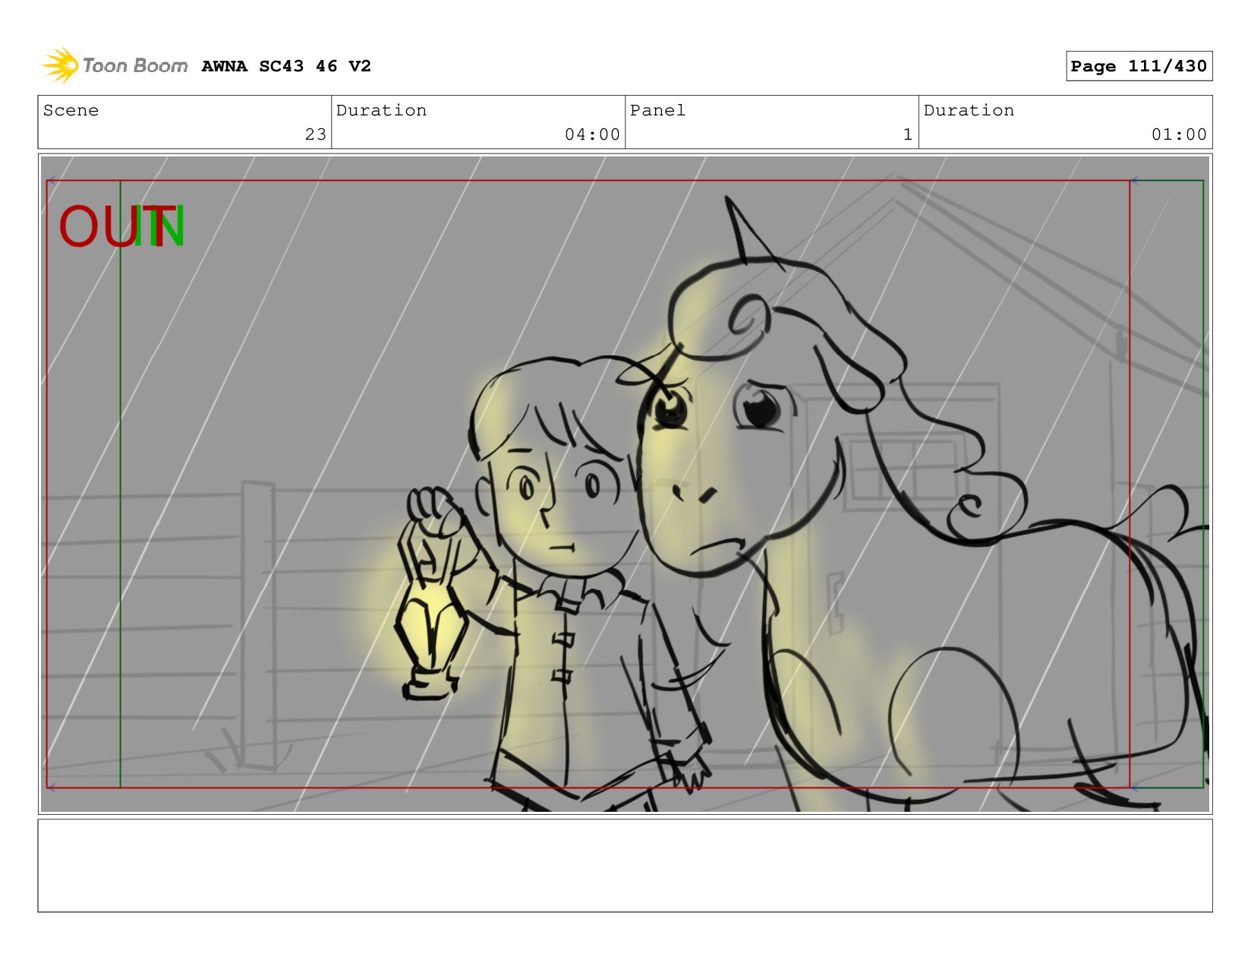This screenshot has height=969, width=1251.
Task: Click the Toon Boom logo
Action: point(114,65)
